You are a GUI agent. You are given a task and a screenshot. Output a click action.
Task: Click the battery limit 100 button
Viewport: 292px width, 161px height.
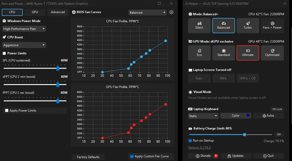click(x=279, y=134)
